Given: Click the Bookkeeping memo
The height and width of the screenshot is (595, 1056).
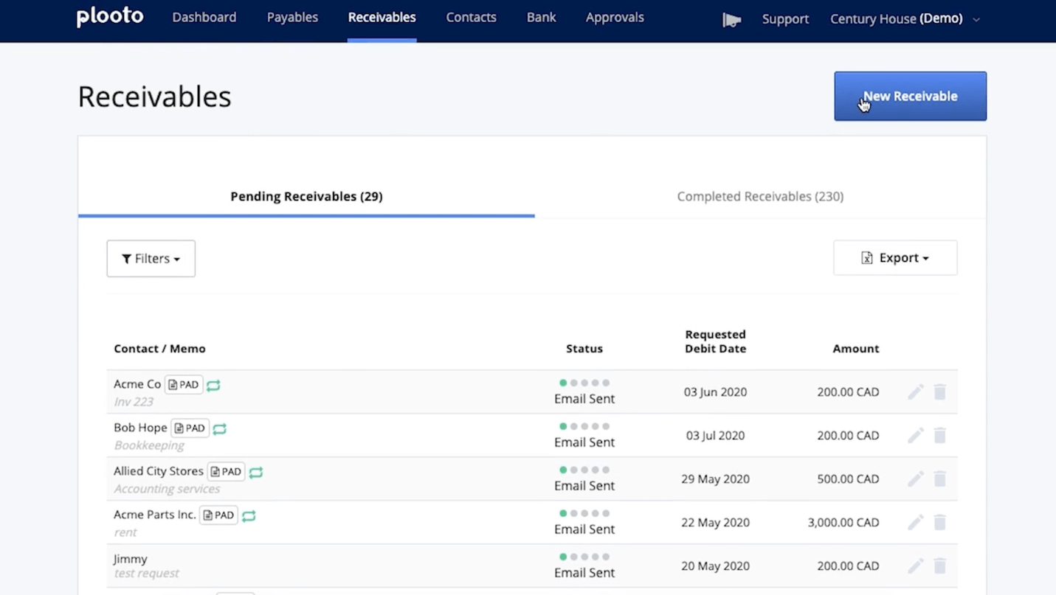Looking at the screenshot, I should coord(149,445).
